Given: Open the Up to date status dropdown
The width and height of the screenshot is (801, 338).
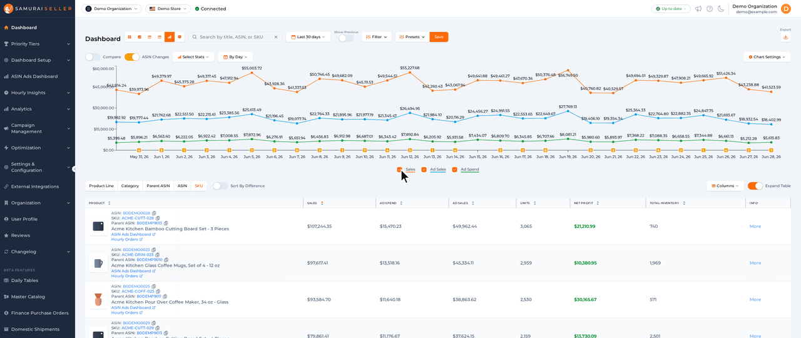Looking at the screenshot, I should click(671, 9).
